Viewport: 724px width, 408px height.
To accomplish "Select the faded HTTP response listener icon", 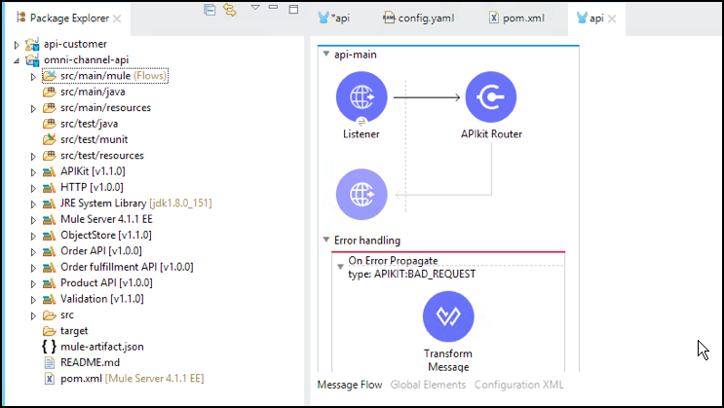I will [x=362, y=195].
